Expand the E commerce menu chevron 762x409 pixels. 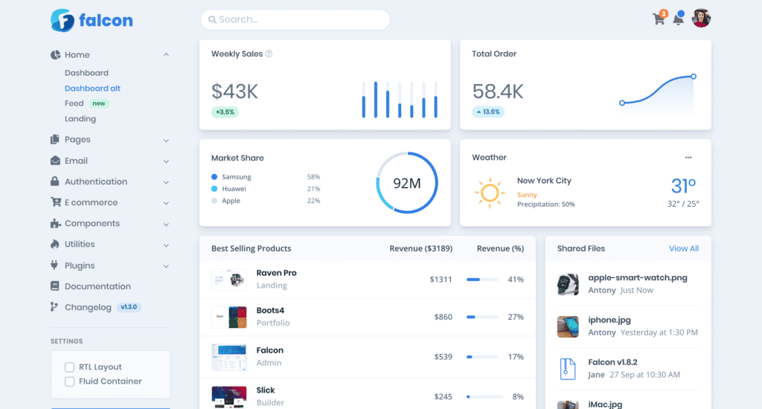click(166, 204)
